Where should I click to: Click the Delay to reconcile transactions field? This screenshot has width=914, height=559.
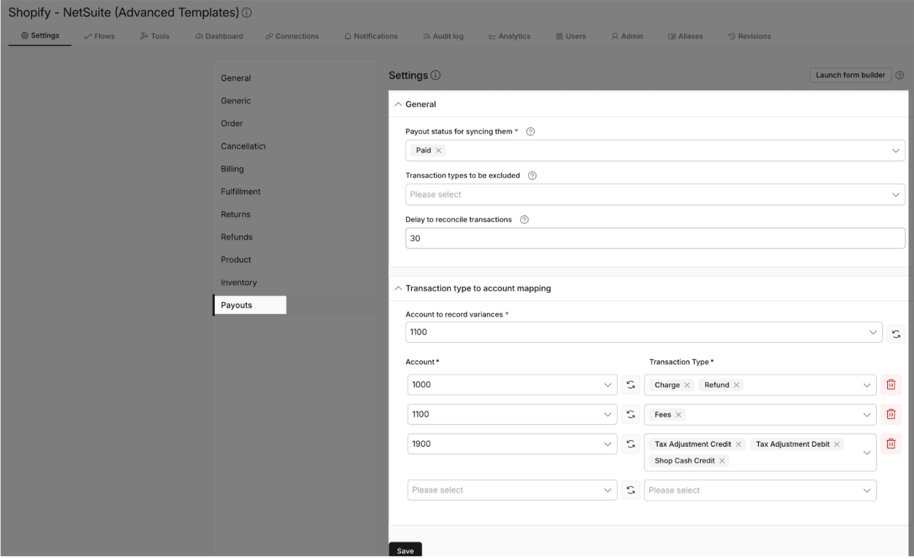click(x=655, y=238)
